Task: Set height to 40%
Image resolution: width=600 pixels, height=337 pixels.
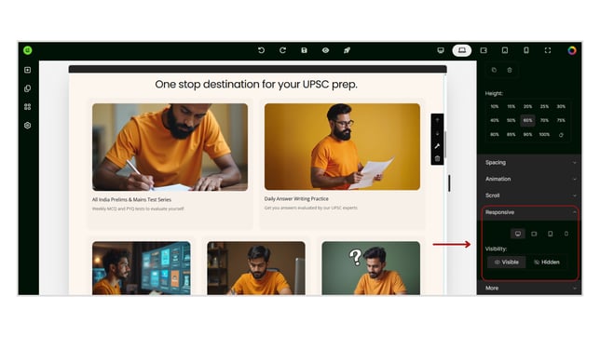Action: pos(495,120)
